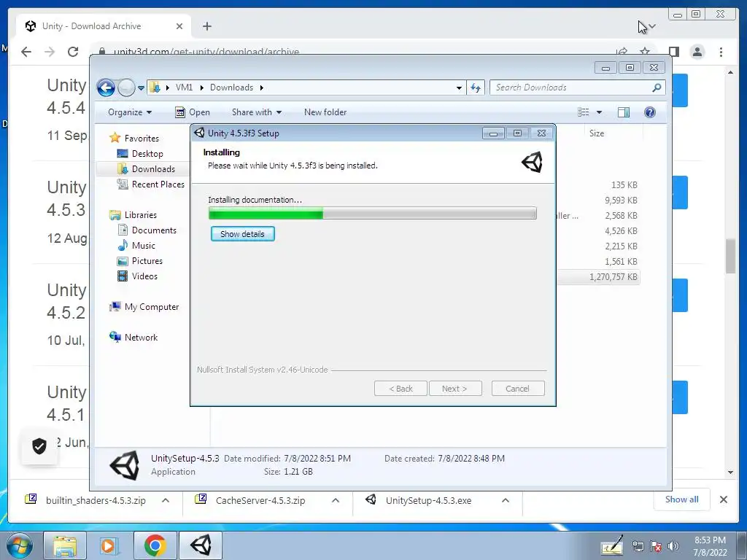
Task: Expand address bar history dropdown
Action: pos(459,88)
